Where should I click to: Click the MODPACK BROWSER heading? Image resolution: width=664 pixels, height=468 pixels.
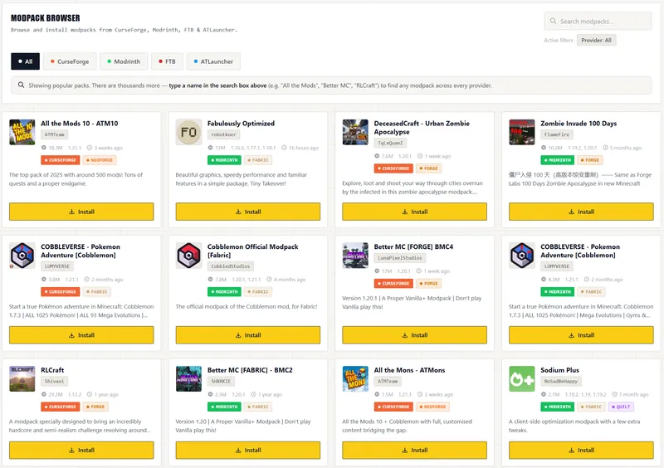pyautogui.click(x=46, y=17)
